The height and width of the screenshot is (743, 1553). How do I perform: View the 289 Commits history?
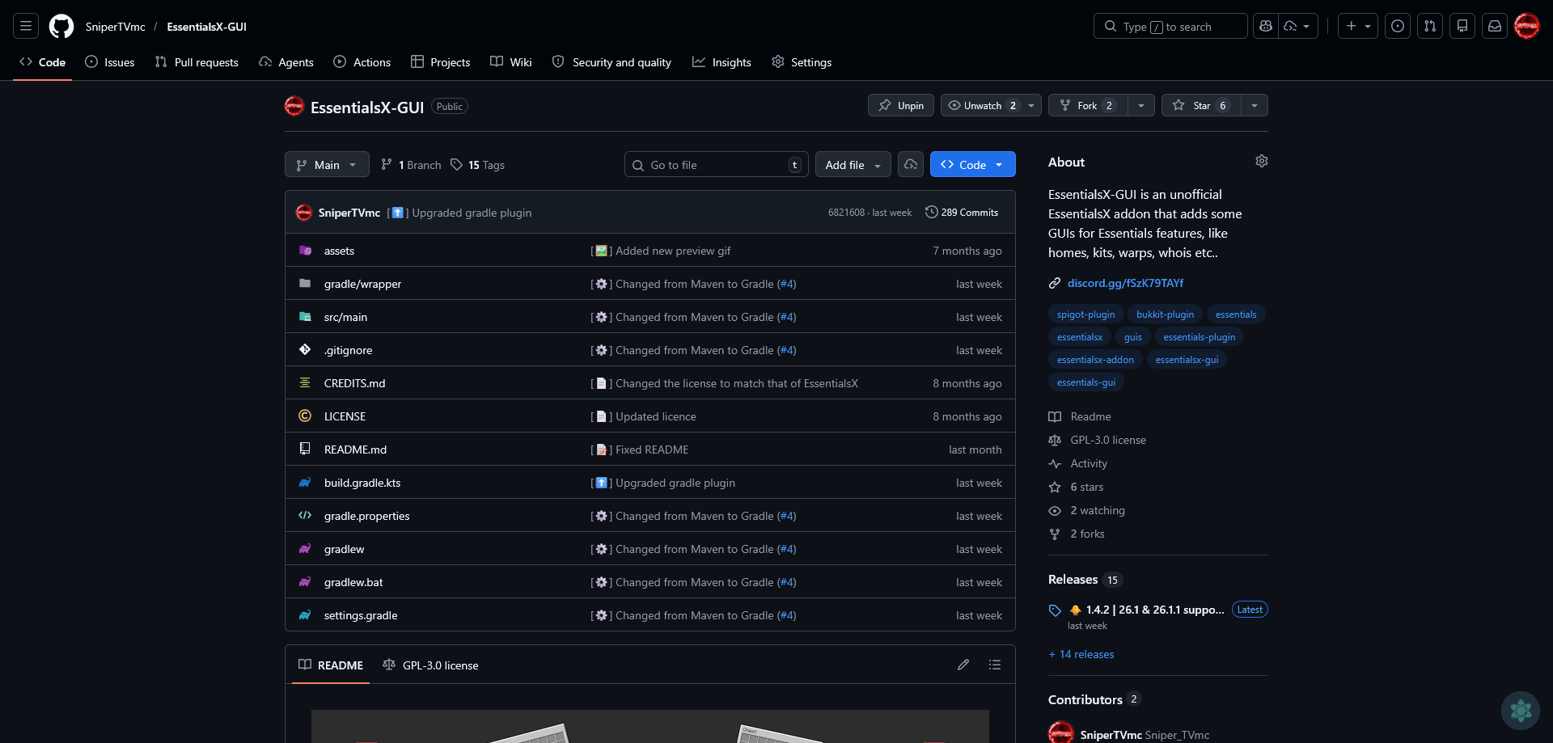962,212
